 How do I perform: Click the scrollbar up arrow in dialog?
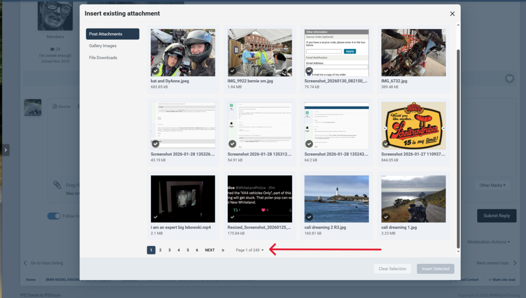(x=458, y=25)
